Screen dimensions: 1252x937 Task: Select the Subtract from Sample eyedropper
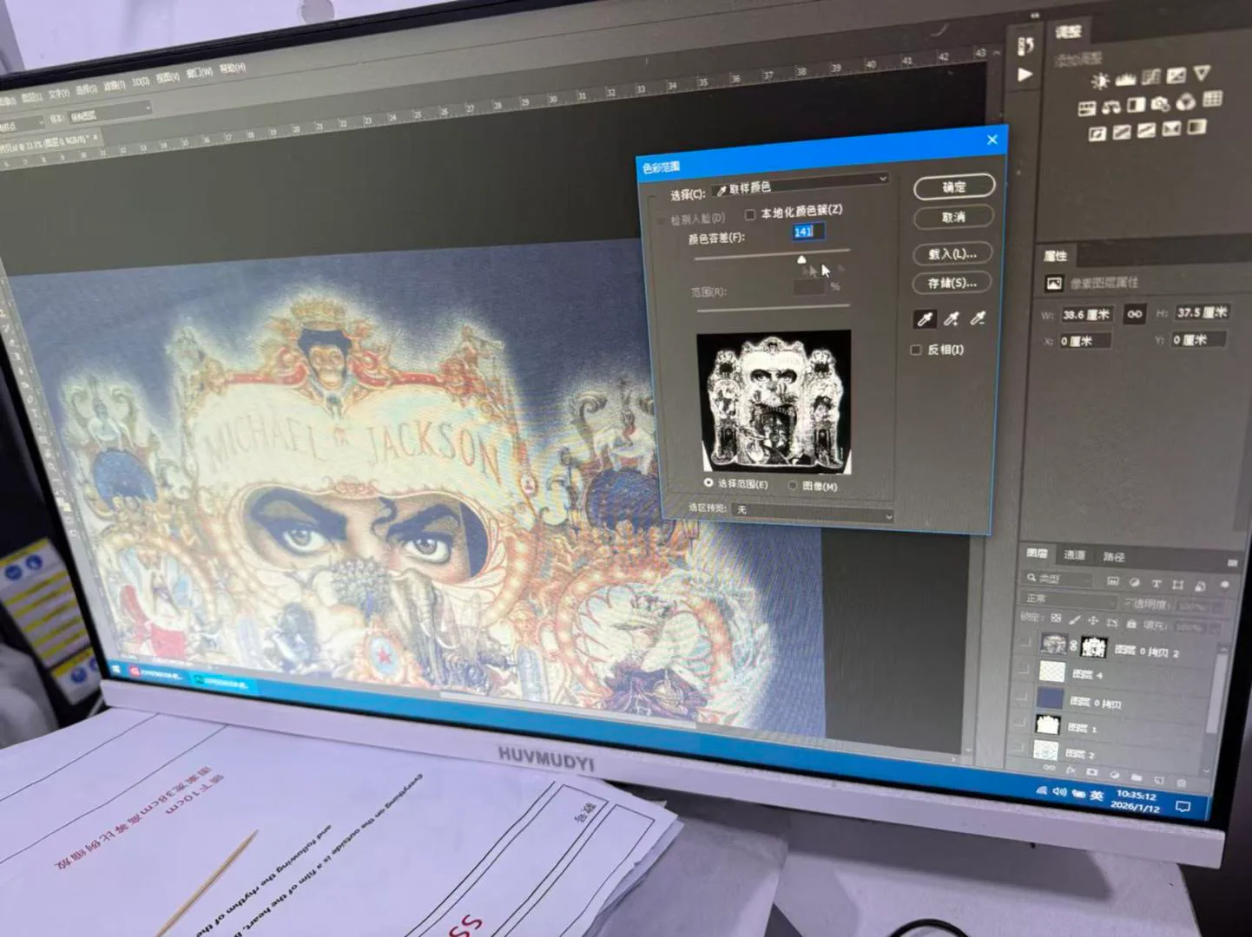pyautogui.click(x=978, y=318)
